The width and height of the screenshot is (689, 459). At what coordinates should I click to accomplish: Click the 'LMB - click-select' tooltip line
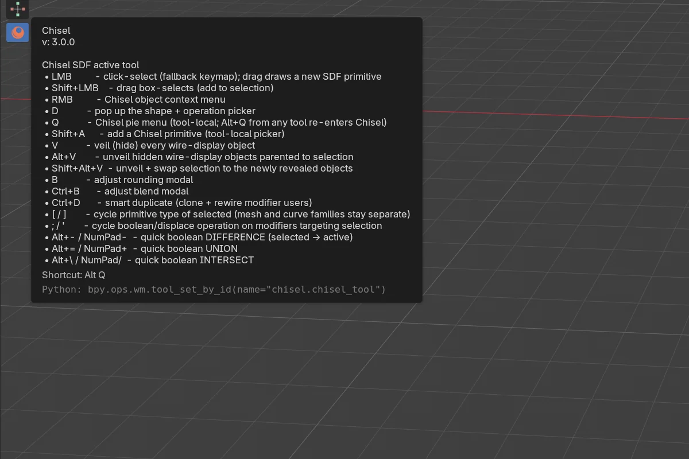(x=213, y=76)
